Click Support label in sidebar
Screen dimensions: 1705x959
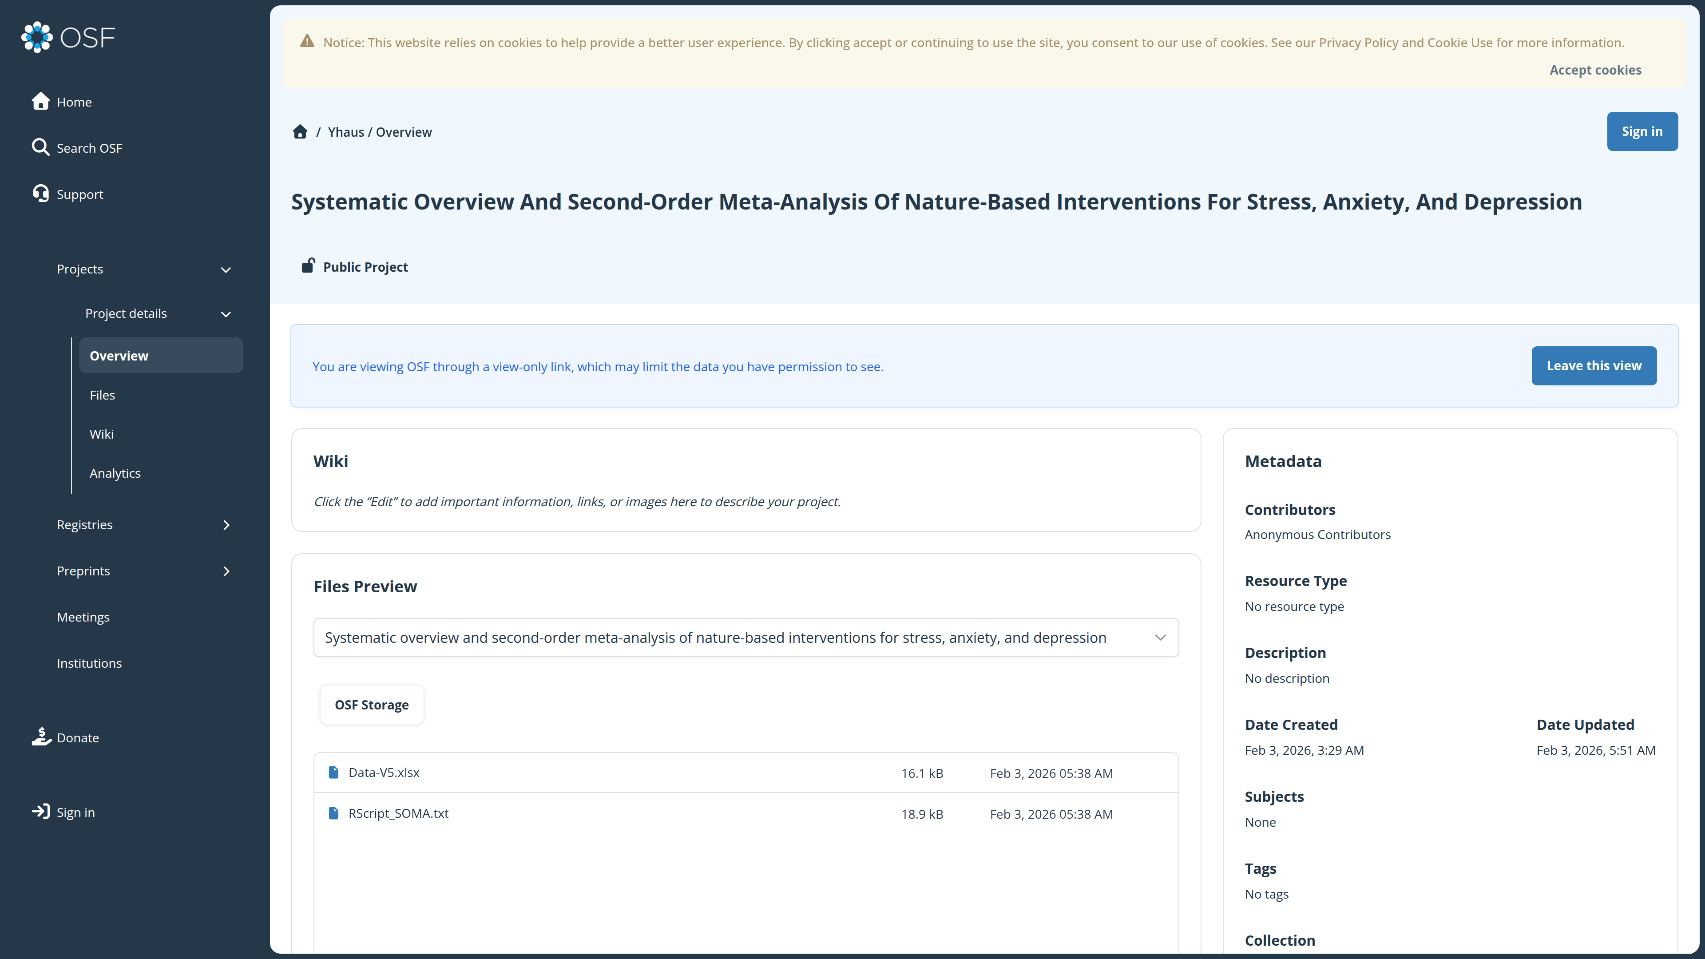pos(80,194)
